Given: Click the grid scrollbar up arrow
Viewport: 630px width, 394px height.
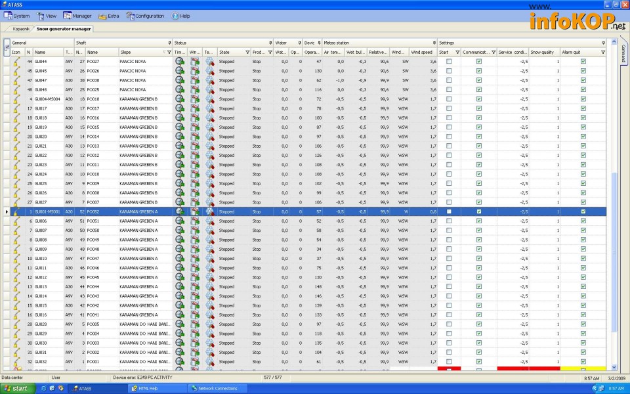Looking at the screenshot, I should 614,42.
